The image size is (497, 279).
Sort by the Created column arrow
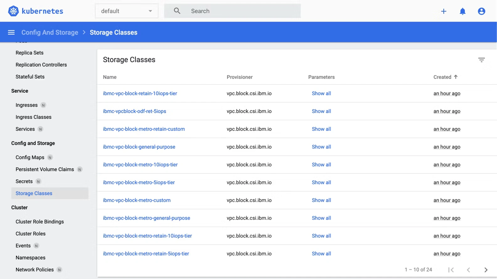pos(456,77)
